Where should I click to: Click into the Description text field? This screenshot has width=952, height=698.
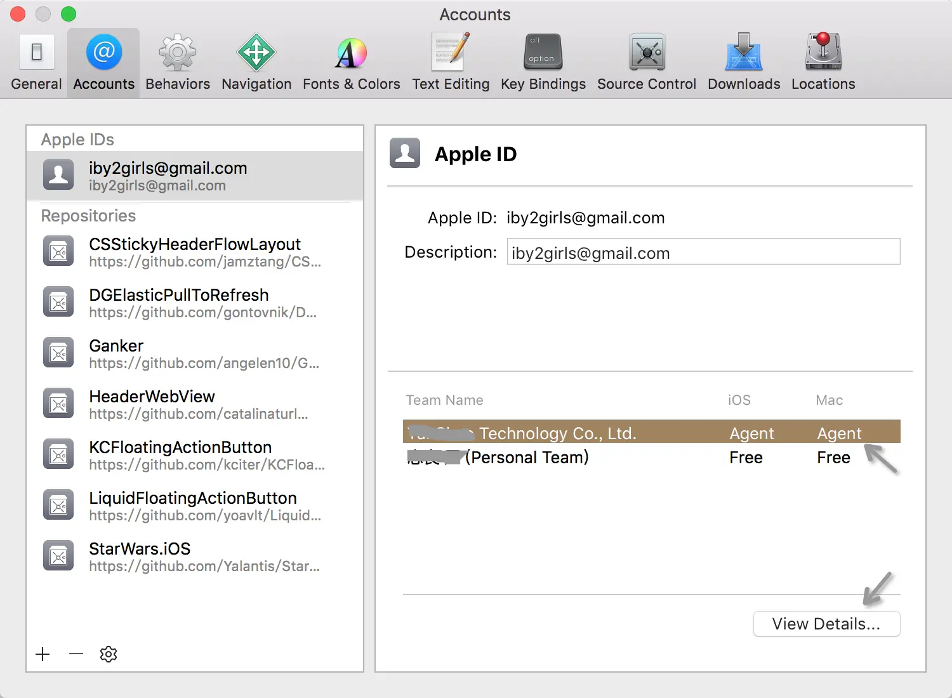[703, 252]
